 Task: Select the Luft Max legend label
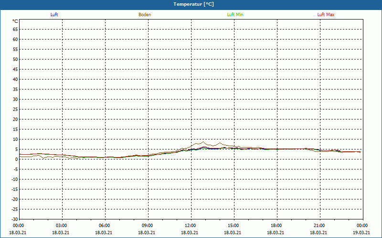(326, 15)
